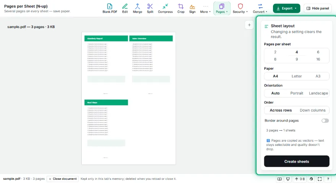The width and height of the screenshot is (336, 184).
Task: Click the Sheet layout heading icon
Action: 267,26
